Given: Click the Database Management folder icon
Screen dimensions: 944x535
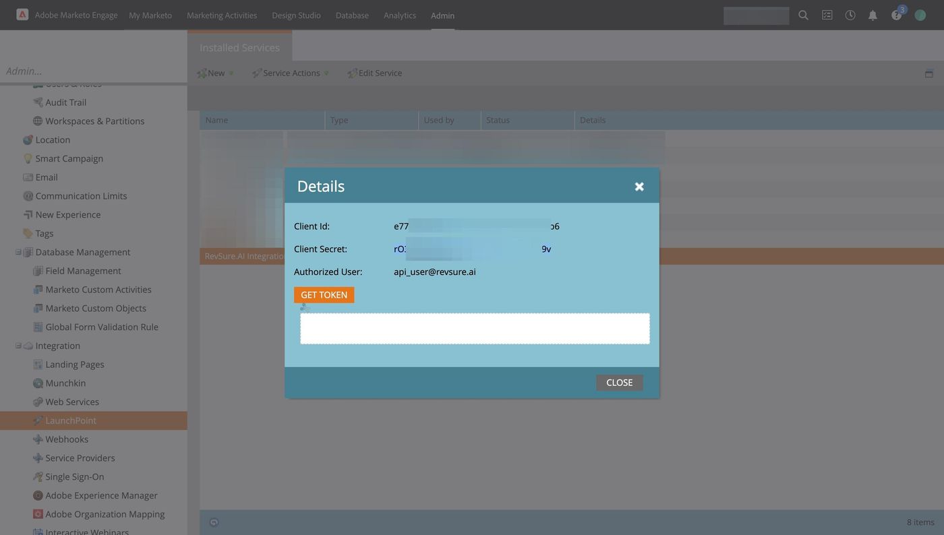Looking at the screenshot, I should click(x=28, y=252).
